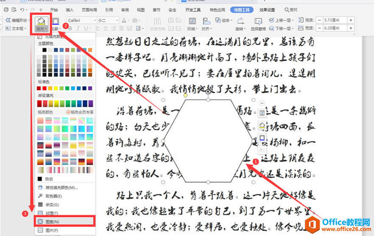Click the width field showing 6.28厘米
The width and height of the screenshot is (374, 236).
coord(335,28)
